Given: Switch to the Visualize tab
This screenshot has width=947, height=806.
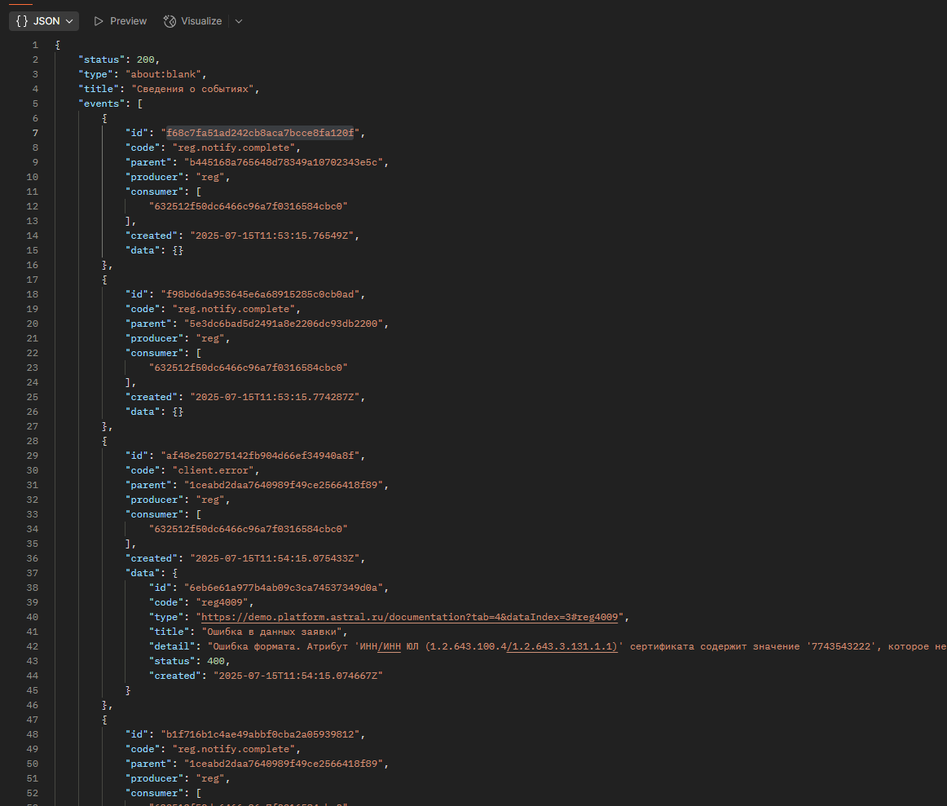Looking at the screenshot, I should [x=193, y=21].
